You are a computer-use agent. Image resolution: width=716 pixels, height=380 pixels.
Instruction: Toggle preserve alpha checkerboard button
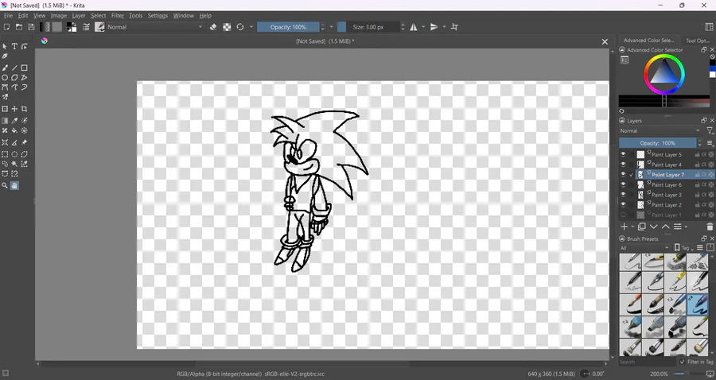coord(227,27)
